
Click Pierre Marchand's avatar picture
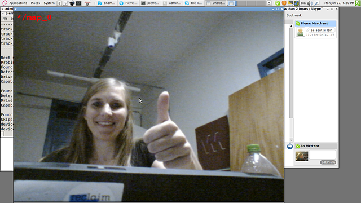(x=301, y=32)
